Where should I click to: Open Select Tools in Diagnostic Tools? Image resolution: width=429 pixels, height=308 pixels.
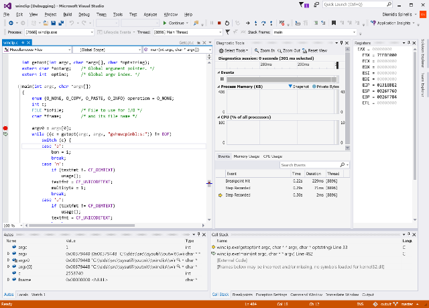tap(233, 50)
